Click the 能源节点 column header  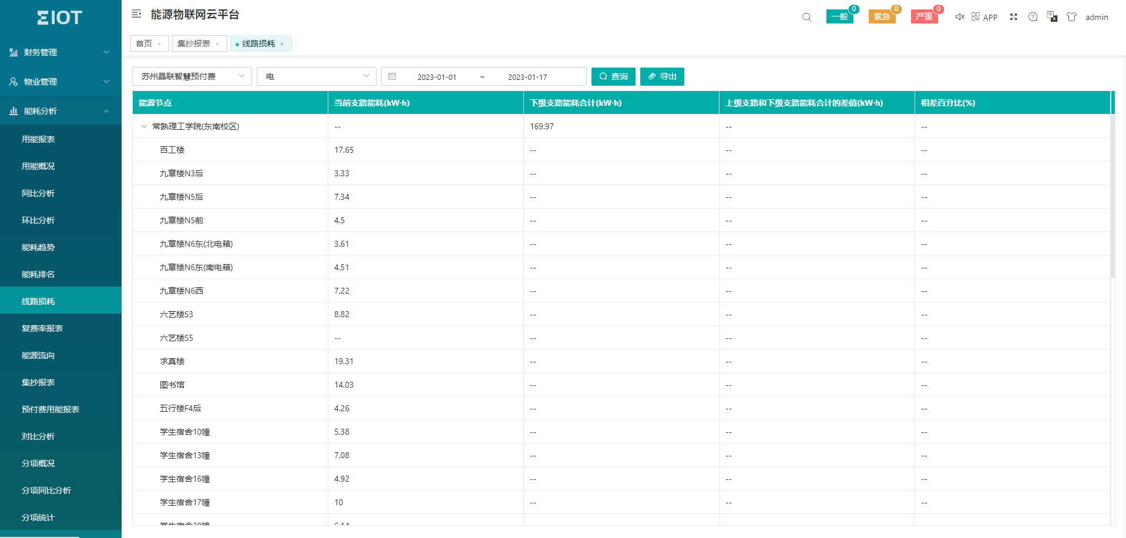[230, 103]
